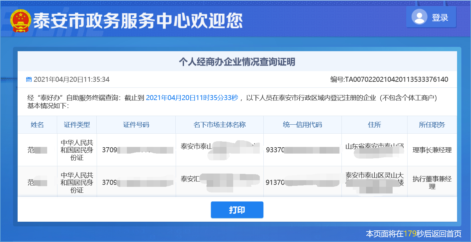Select the 所任职务 column header

(x=432, y=124)
